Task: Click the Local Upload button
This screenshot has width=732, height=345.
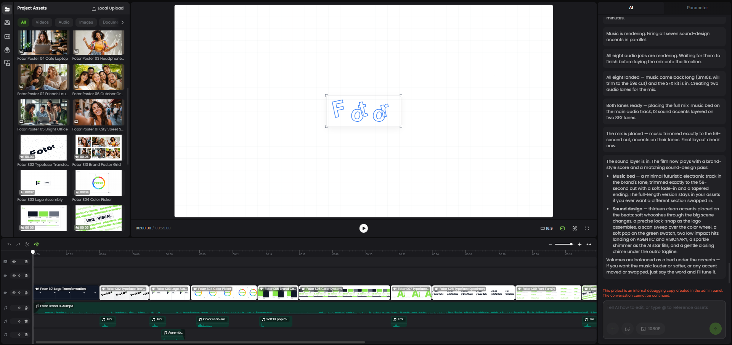Action: 108,8
